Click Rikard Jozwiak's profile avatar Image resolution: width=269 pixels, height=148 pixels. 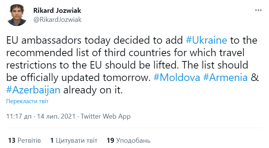point(17,15)
